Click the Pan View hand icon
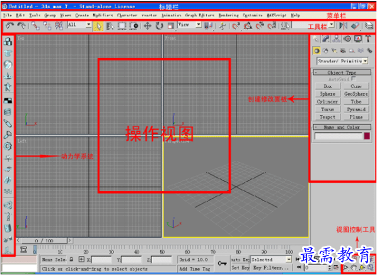Screen dimensions: 377x275 click(354, 268)
